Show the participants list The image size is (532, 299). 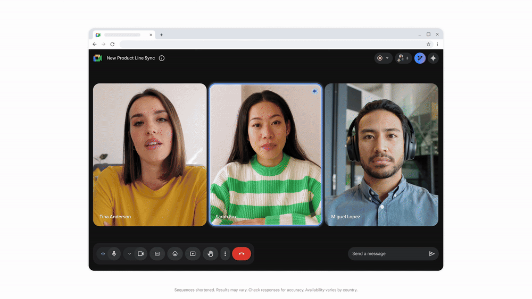[403, 58]
